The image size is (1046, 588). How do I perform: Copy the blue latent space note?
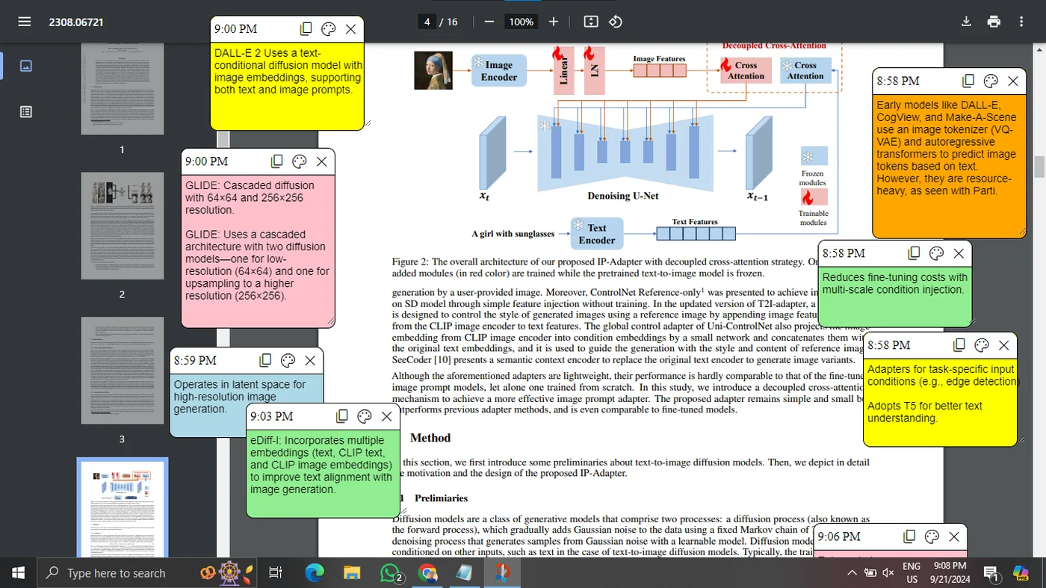point(265,360)
